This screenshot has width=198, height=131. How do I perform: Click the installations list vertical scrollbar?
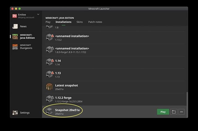pyautogui.click(x=187, y=105)
